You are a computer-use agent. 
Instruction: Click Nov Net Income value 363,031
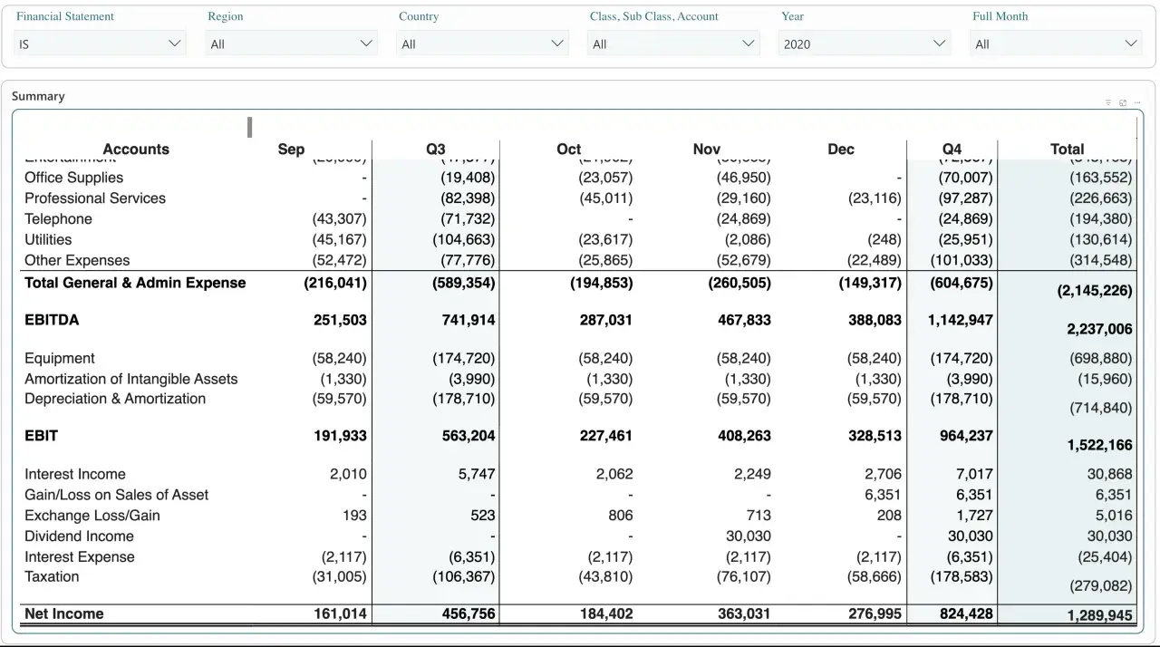pyautogui.click(x=744, y=613)
